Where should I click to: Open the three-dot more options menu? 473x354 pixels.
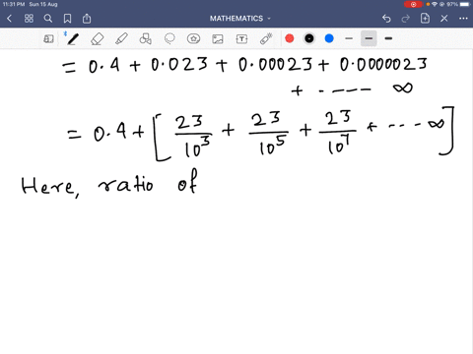pos(463,19)
